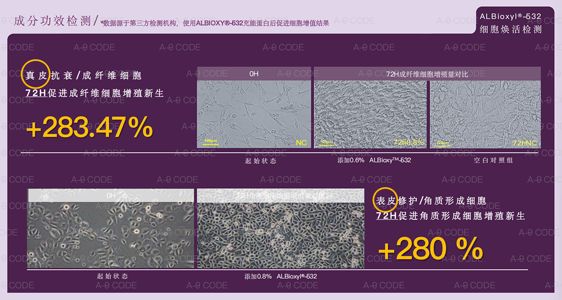Open the fibroblast 0H image labeled NC
This screenshot has width=562, height=300.
[254, 114]
